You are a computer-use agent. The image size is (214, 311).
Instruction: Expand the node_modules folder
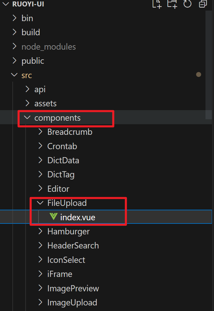pyautogui.click(x=49, y=47)
